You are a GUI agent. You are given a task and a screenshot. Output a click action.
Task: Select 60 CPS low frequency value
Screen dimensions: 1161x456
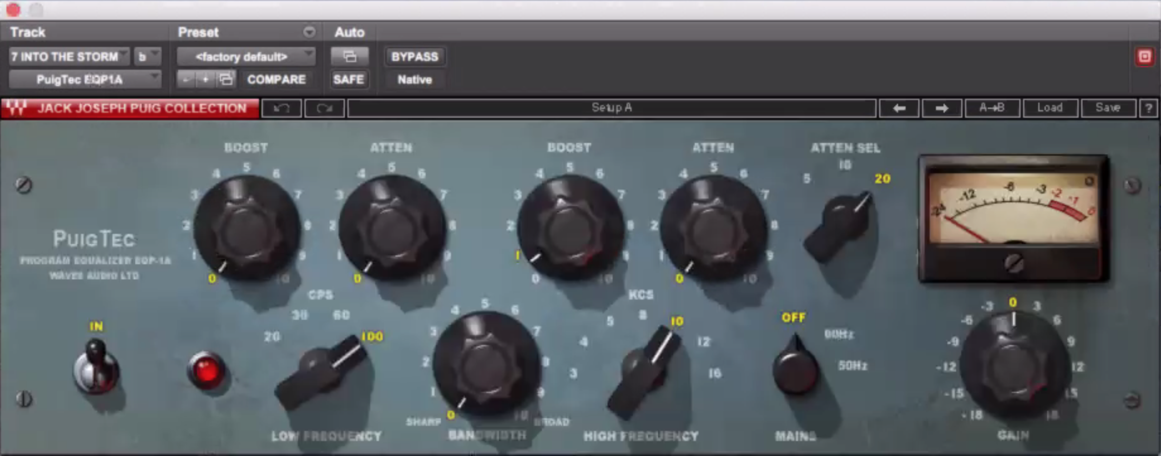pos(341,315)
